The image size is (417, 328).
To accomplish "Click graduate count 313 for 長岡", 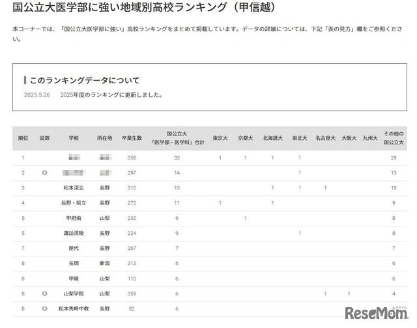I will click(x=132, y=263).
